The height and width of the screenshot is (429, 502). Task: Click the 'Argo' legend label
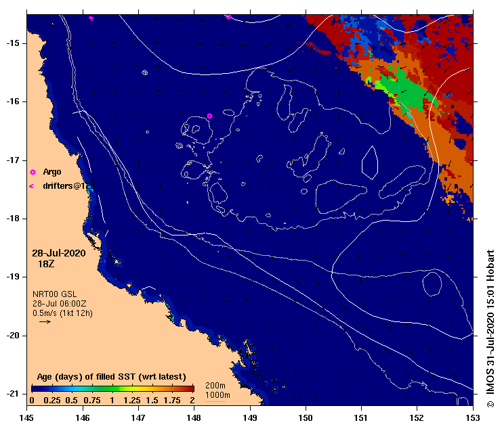coord(52,172)
